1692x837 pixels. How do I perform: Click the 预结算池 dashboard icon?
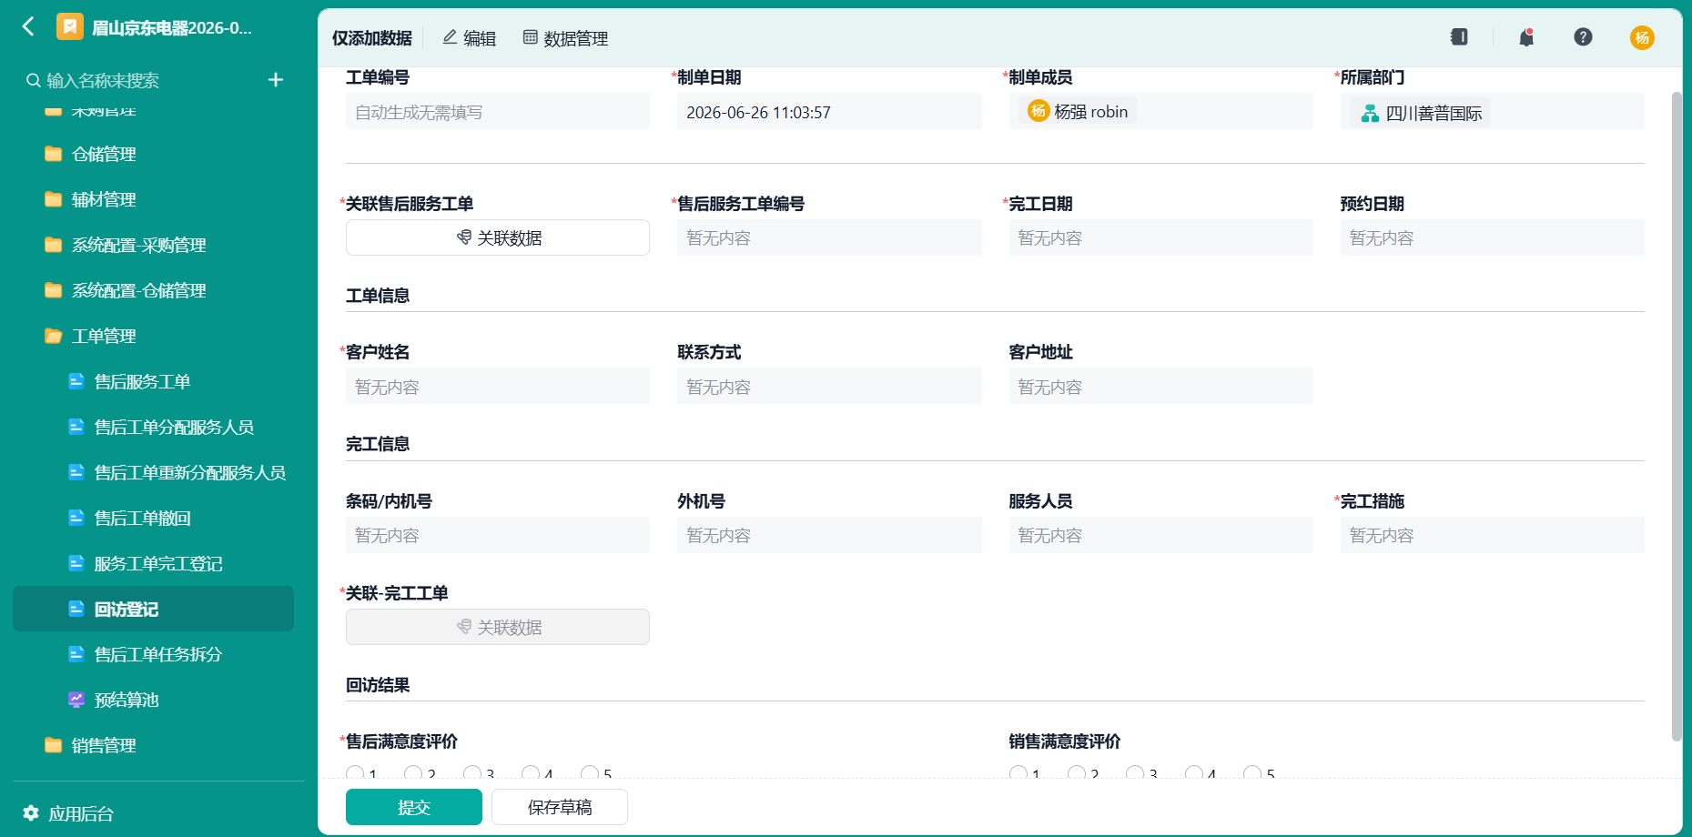click(x=76, y=700)
